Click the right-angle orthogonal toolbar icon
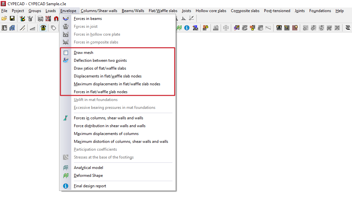The height and width of the screenshot is (202, 352). coord(184,19)
